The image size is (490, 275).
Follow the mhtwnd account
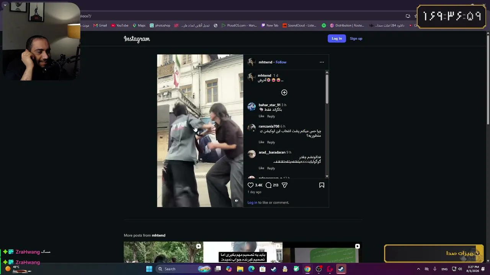point(281,62)
